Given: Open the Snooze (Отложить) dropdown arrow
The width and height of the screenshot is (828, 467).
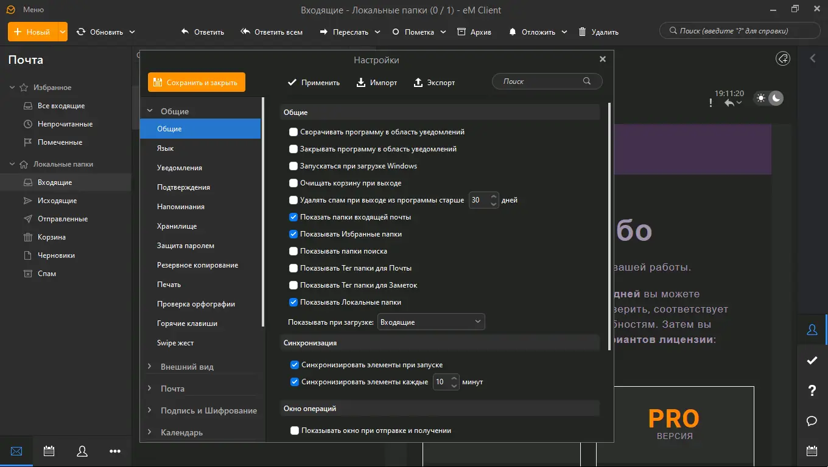Looking at the screenshot, I should pos(564,32).
